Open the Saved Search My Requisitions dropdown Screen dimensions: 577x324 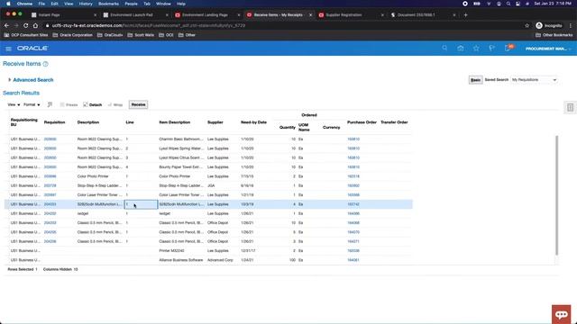534,80
